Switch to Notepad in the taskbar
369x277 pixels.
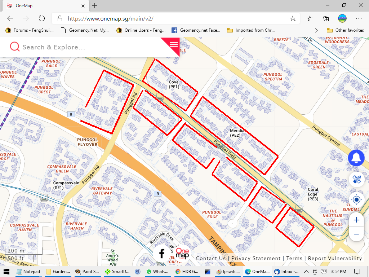pos(28,271)
